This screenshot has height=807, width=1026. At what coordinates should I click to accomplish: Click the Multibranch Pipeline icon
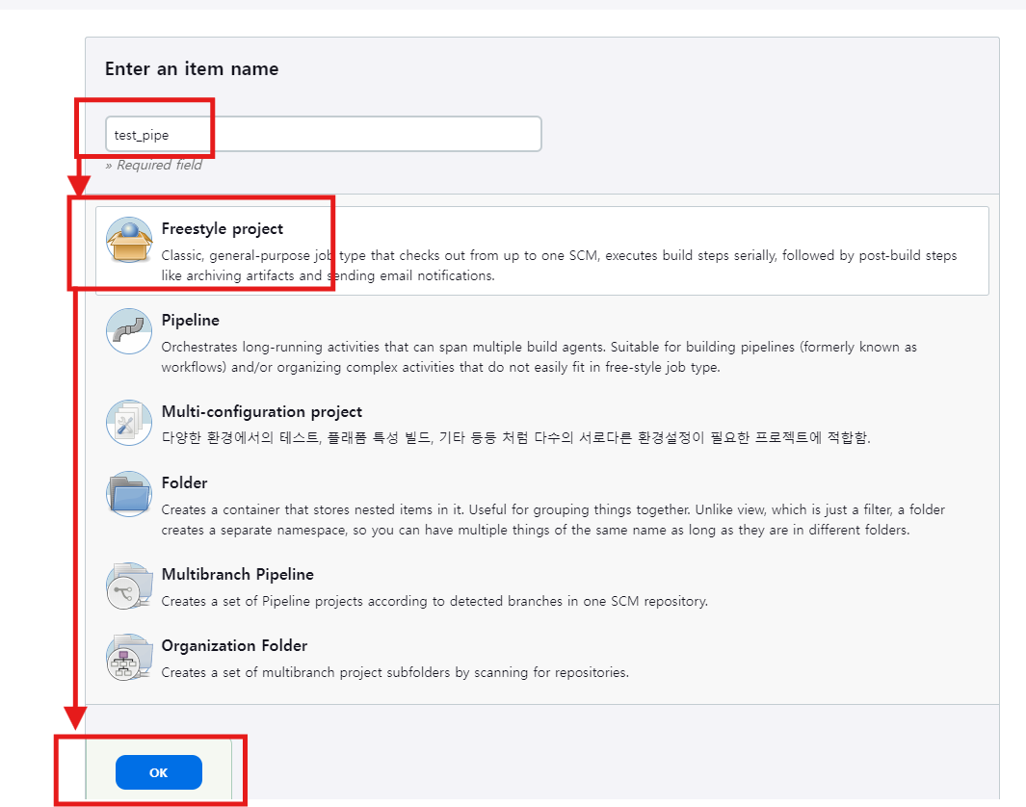[129, 586]
